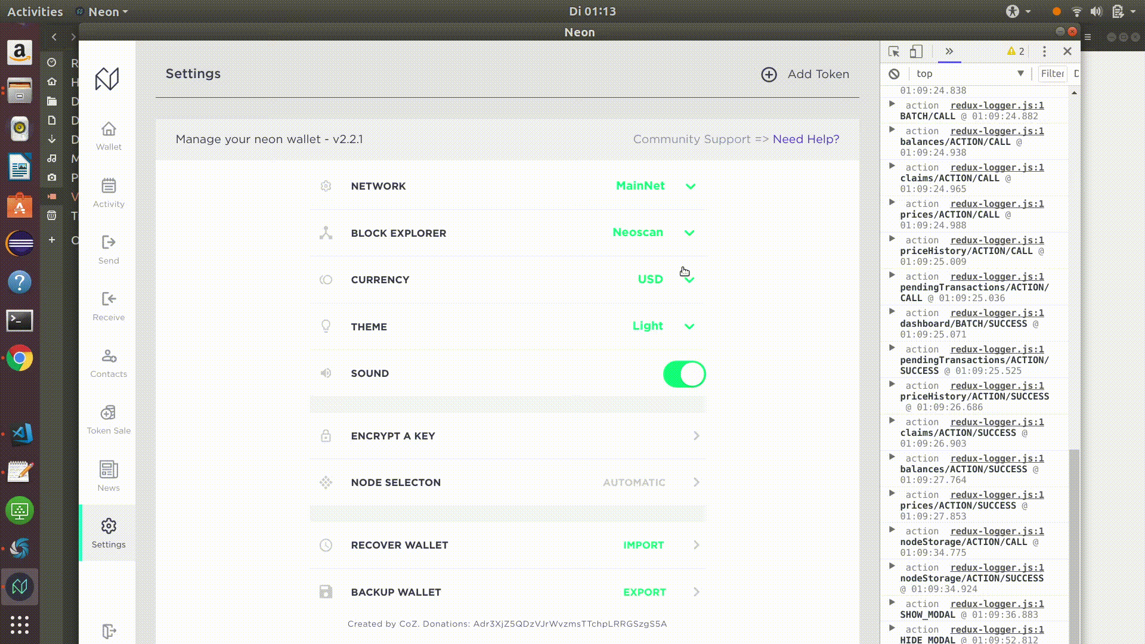Click the Neon logo in the sidebar

(x=107, y=79)
